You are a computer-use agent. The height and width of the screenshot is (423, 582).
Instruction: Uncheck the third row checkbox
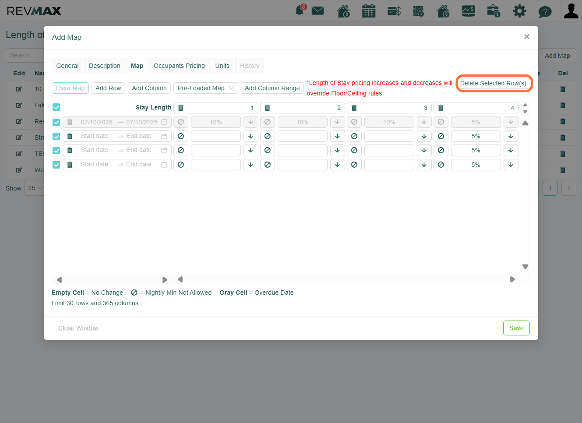[x=56, y=150]
